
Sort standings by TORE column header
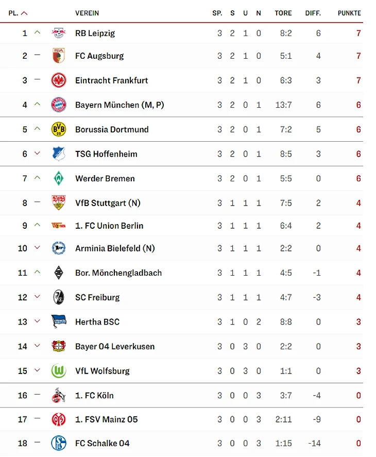[283, 13]
